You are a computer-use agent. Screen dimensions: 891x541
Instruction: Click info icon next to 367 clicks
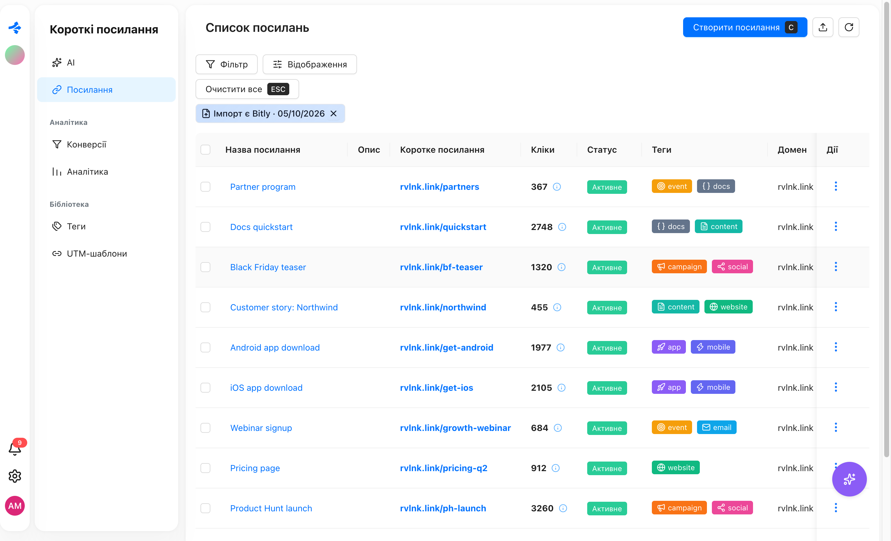coord(557,187)
